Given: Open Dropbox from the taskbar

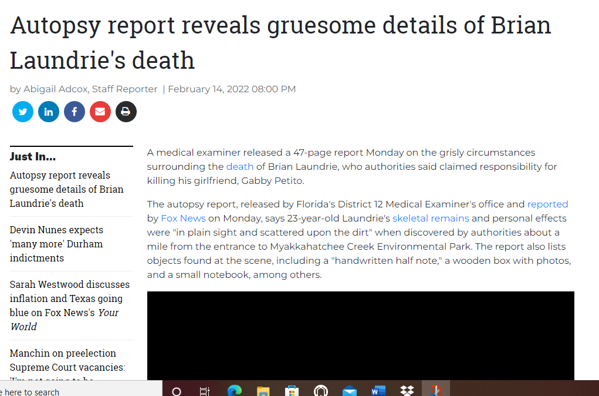Looking at the screenshot, I should tap(407, 391).
